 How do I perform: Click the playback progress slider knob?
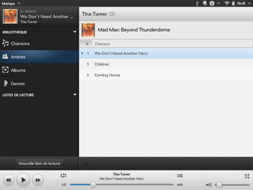pyautogui.click(x=93, y=184)
